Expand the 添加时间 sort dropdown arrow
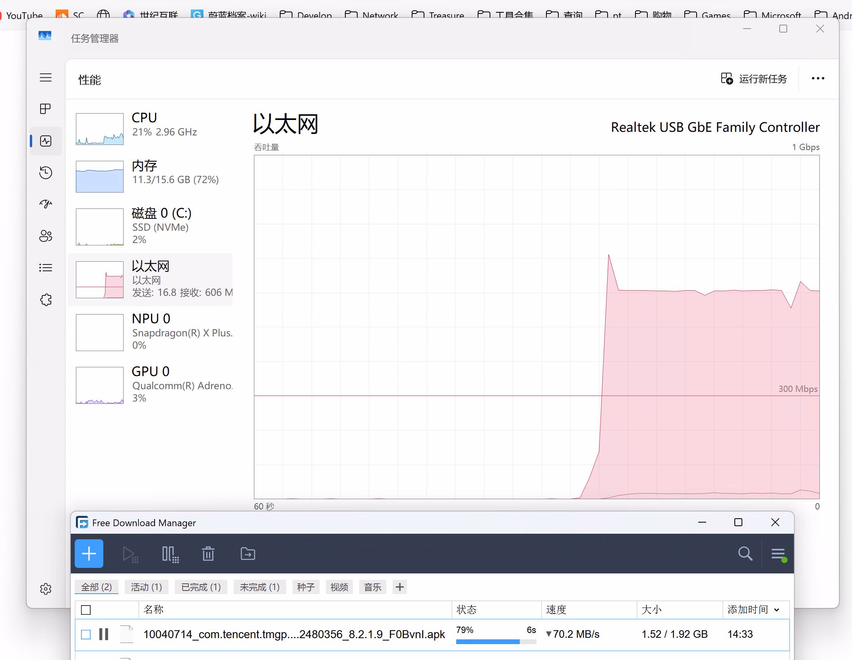 point(777,610)
